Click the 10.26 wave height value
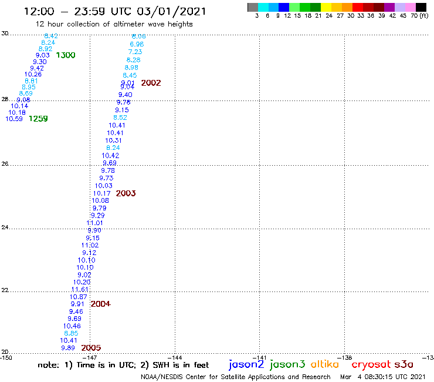 point(33,75)
